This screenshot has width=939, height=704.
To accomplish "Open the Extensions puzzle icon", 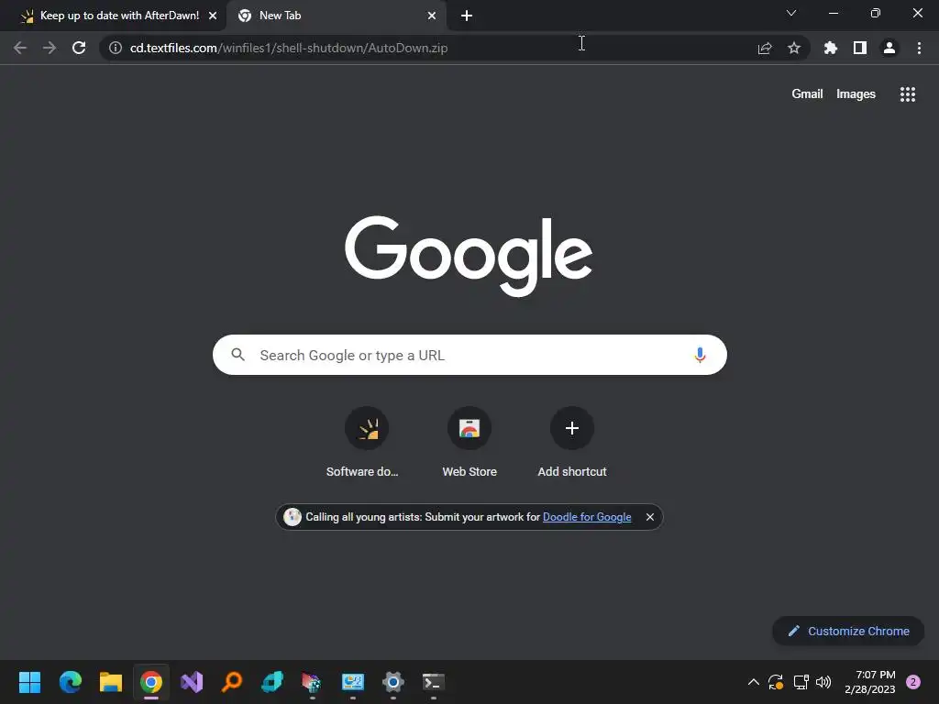I will pos(831,48).
